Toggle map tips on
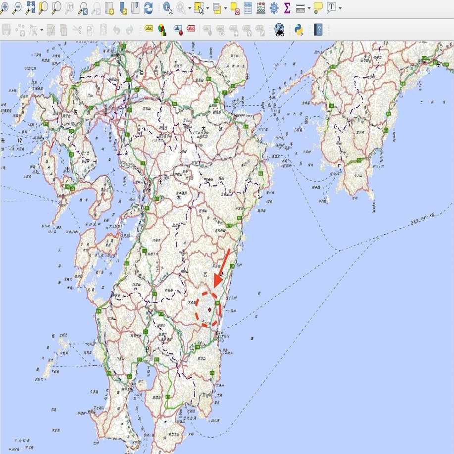 [318, 8]
